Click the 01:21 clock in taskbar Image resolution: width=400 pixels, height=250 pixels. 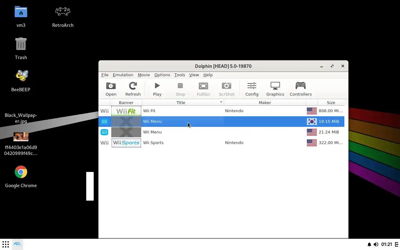[387, 244]
